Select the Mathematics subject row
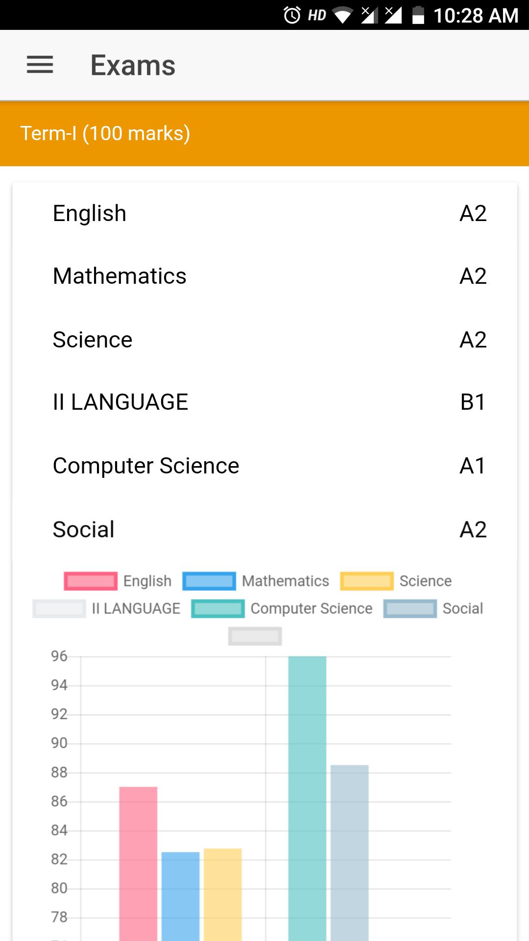This screenshot has height=941, width=529. [x=264, y=276]
